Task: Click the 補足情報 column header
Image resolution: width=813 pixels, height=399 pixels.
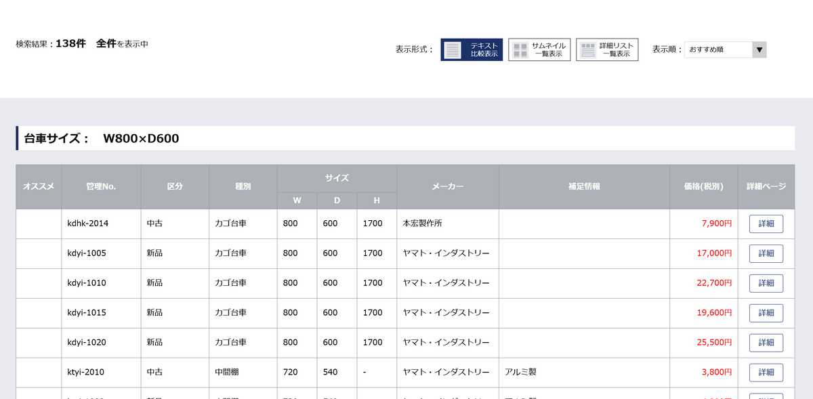Action: (584, 186)
